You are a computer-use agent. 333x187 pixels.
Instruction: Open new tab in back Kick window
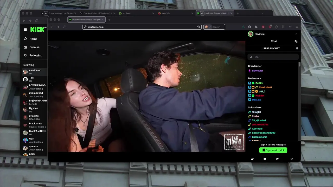238,13
